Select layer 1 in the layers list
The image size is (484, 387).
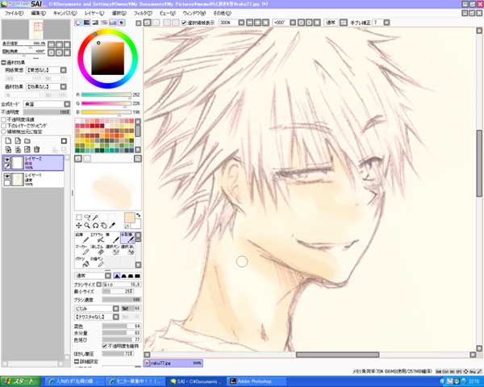tap(33, 179)
